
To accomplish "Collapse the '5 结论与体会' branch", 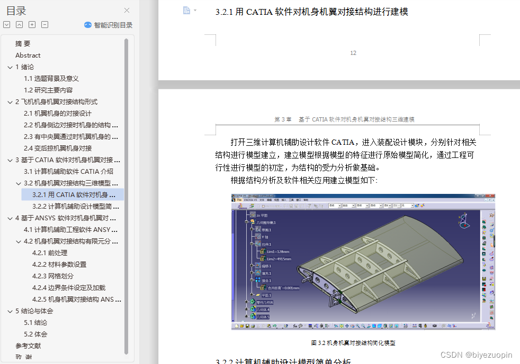I will tap(10, 311).
